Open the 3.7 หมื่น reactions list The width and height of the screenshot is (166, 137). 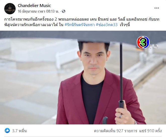coord(19,131)
